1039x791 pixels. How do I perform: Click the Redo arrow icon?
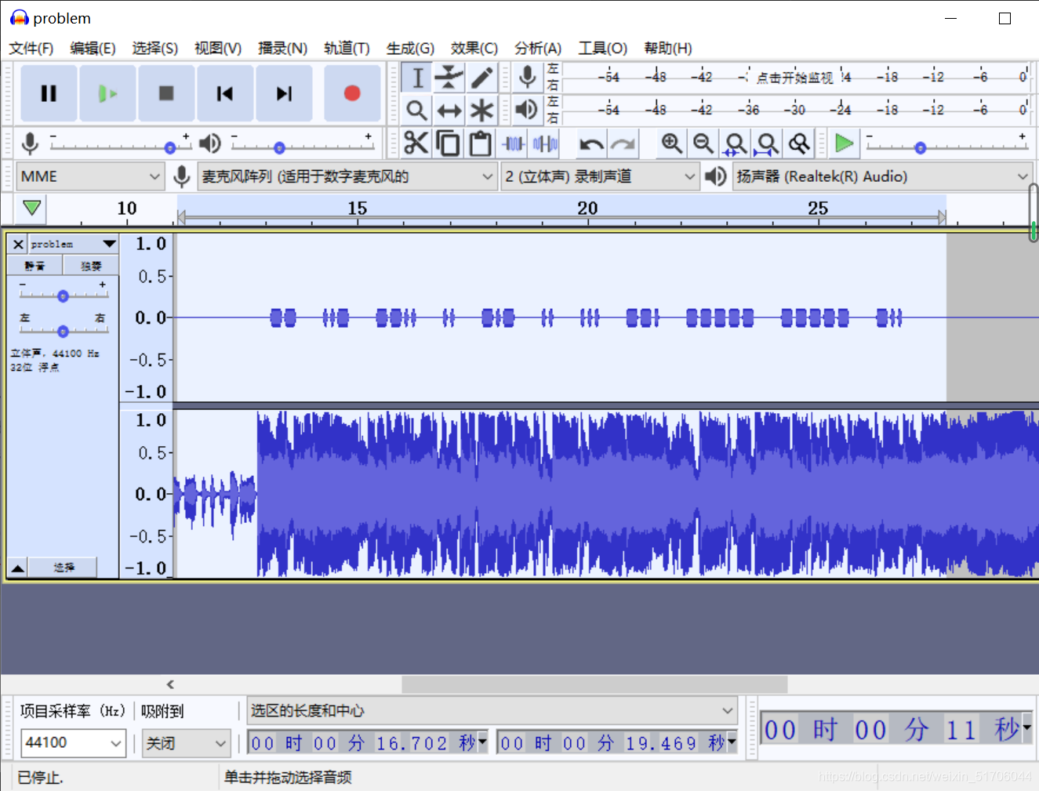pyautogui.click(x=623, y=143)
